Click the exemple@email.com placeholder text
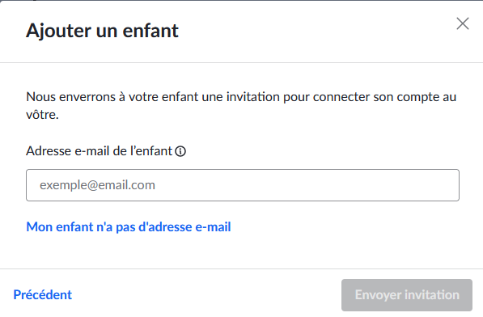This screenshot has width=483, height=317. [97, 185]
